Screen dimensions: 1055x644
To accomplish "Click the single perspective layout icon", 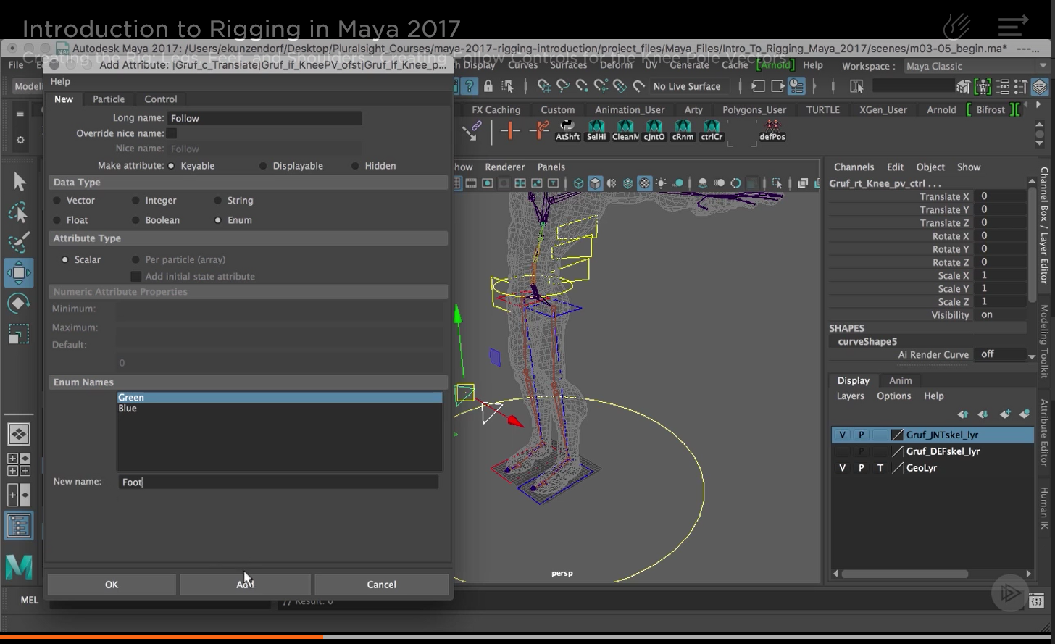I will [x=19, y=434].
